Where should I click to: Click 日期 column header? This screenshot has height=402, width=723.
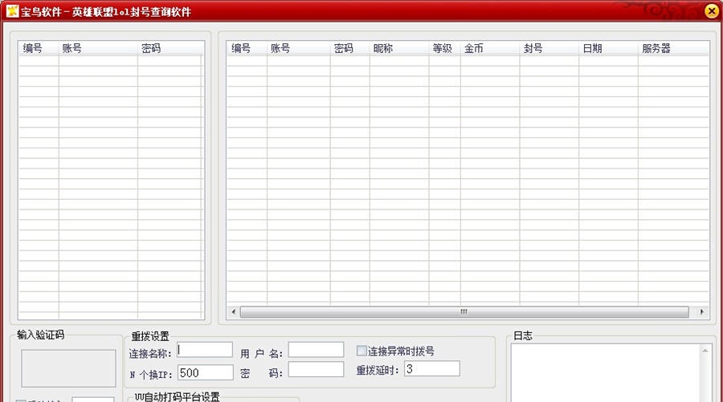point(609,48)
